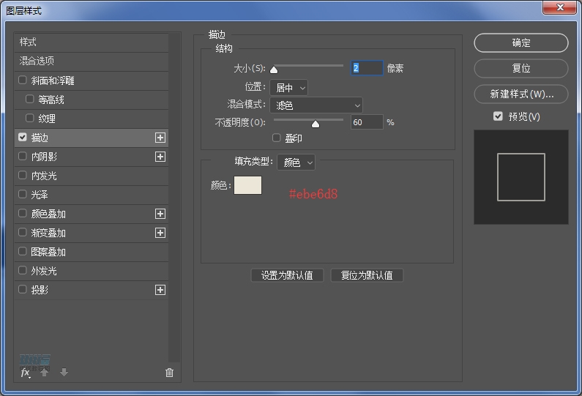Click the trash icon to delete effect
Screen dimensions: 582x396
tap(170, 373)
